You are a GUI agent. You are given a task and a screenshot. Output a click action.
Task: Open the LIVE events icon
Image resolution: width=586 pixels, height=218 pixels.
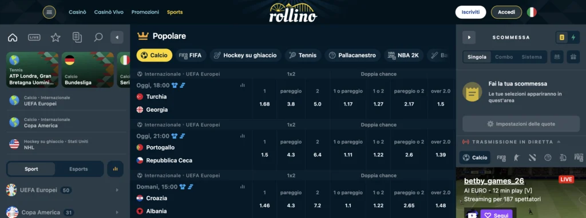tap(34, 37)
